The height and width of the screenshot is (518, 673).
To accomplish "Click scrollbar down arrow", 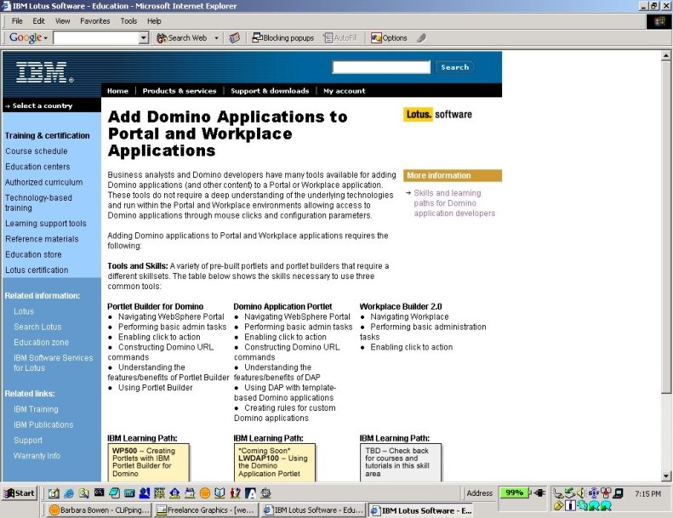I will tap(665, 475).
